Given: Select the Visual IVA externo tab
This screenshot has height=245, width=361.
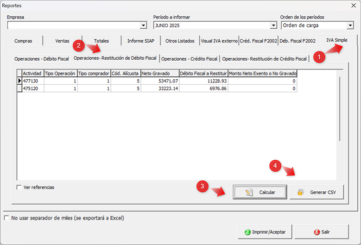Looking at the screenshot, I should click(x=219, y=41).
